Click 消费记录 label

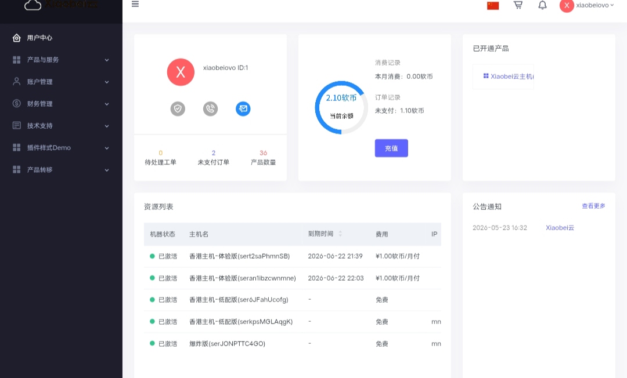387,63
